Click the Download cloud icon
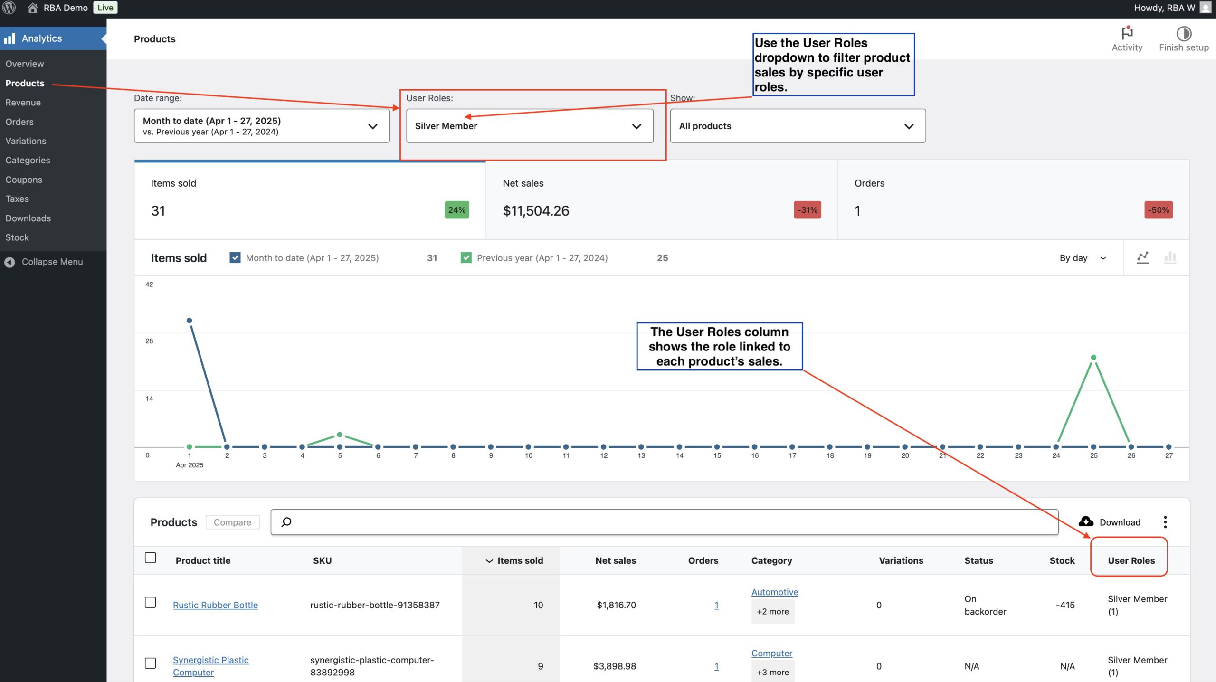Screen dimensions: 1216x682 tap(1086, 522)
